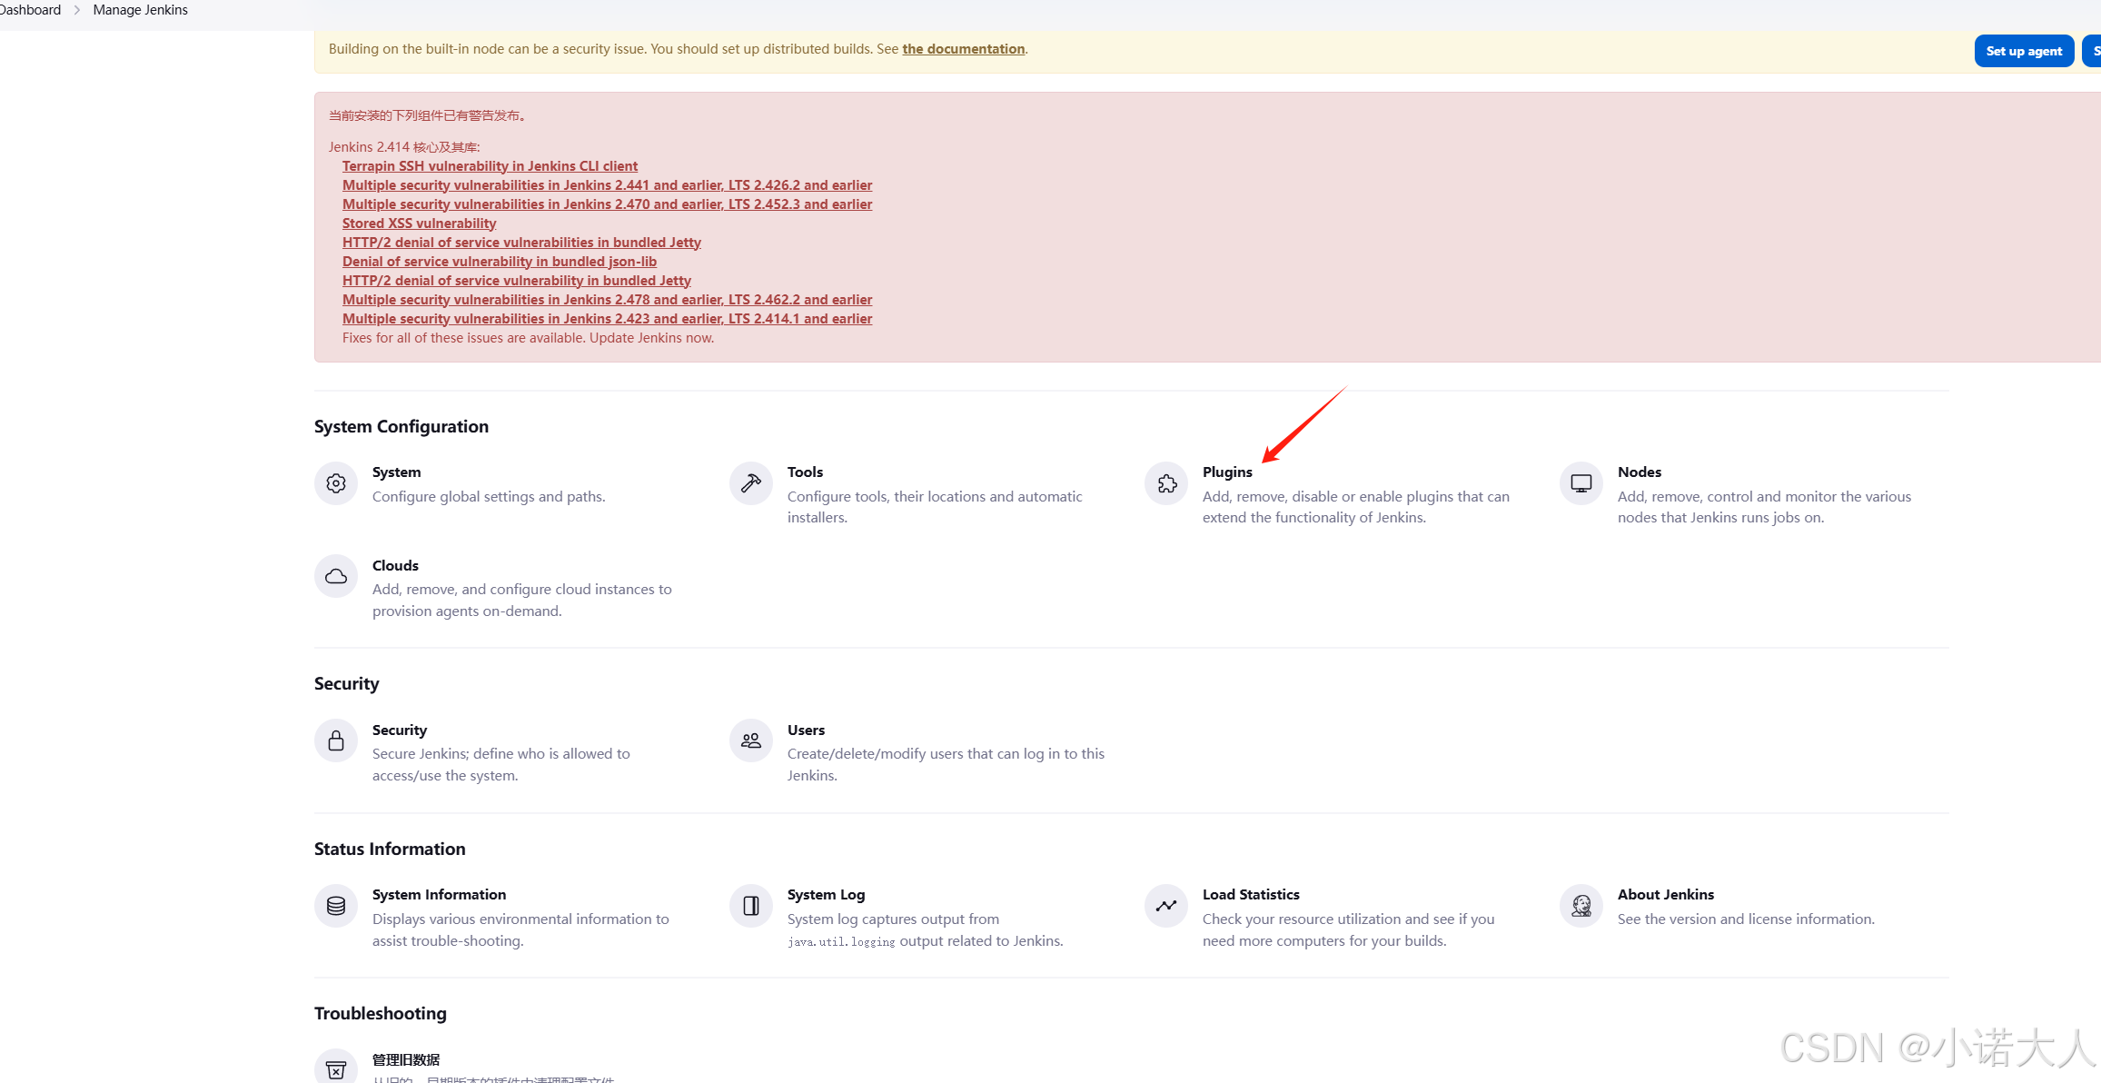This screenshot has width=2101, height=1083.
Task: Select Manage Jenkins in the breadcrumb
Action: pyautogui.click(x=140, y=10)
